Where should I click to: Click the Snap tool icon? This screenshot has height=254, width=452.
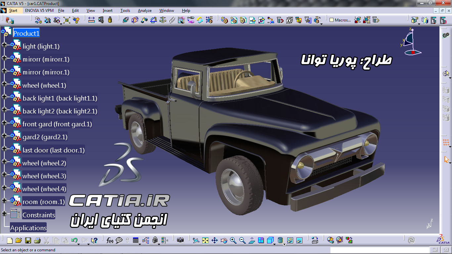point(48,20)
